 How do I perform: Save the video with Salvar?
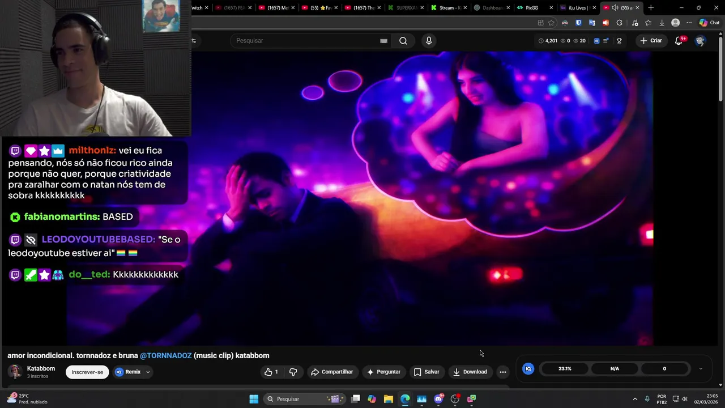click(x=427, y=372)
